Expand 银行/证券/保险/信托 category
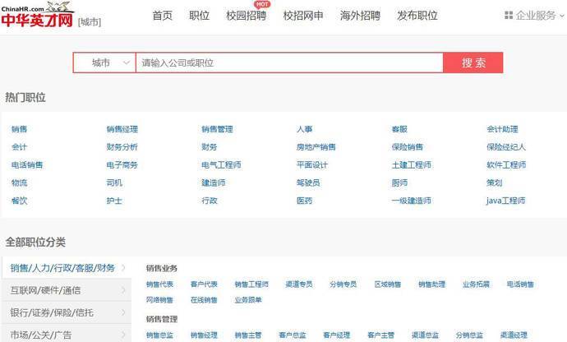Viewport: 567px width, 342px height. (67, 312)
